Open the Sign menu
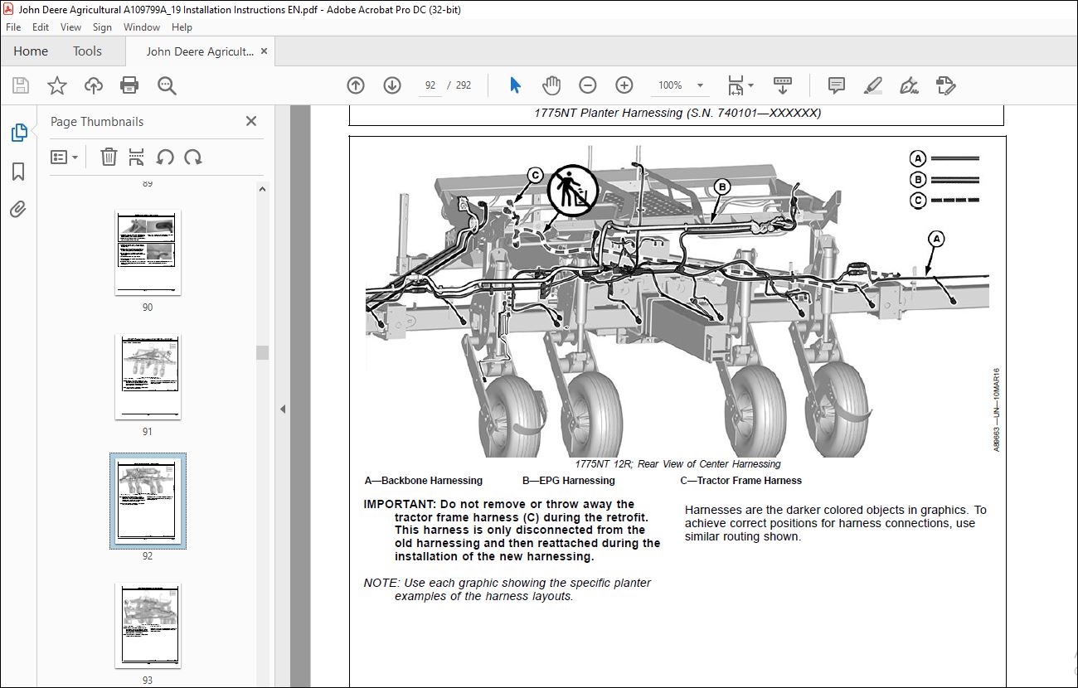The image size is (1078, 688). [102, 27]
